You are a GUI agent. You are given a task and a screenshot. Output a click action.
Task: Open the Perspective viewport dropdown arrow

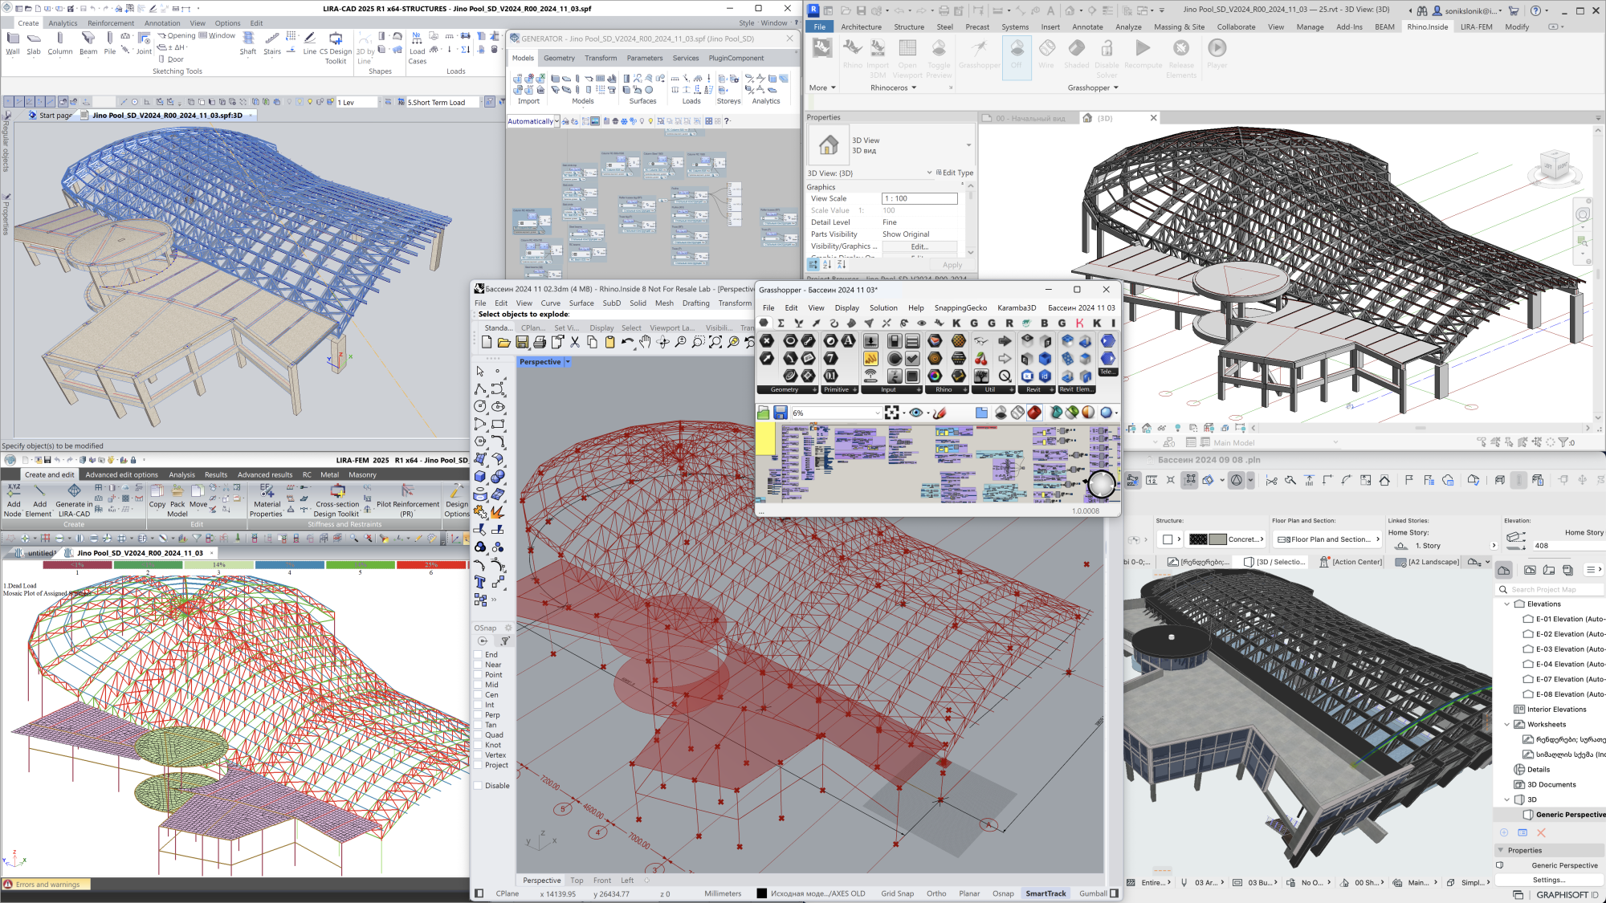click(x=568, y=362)
